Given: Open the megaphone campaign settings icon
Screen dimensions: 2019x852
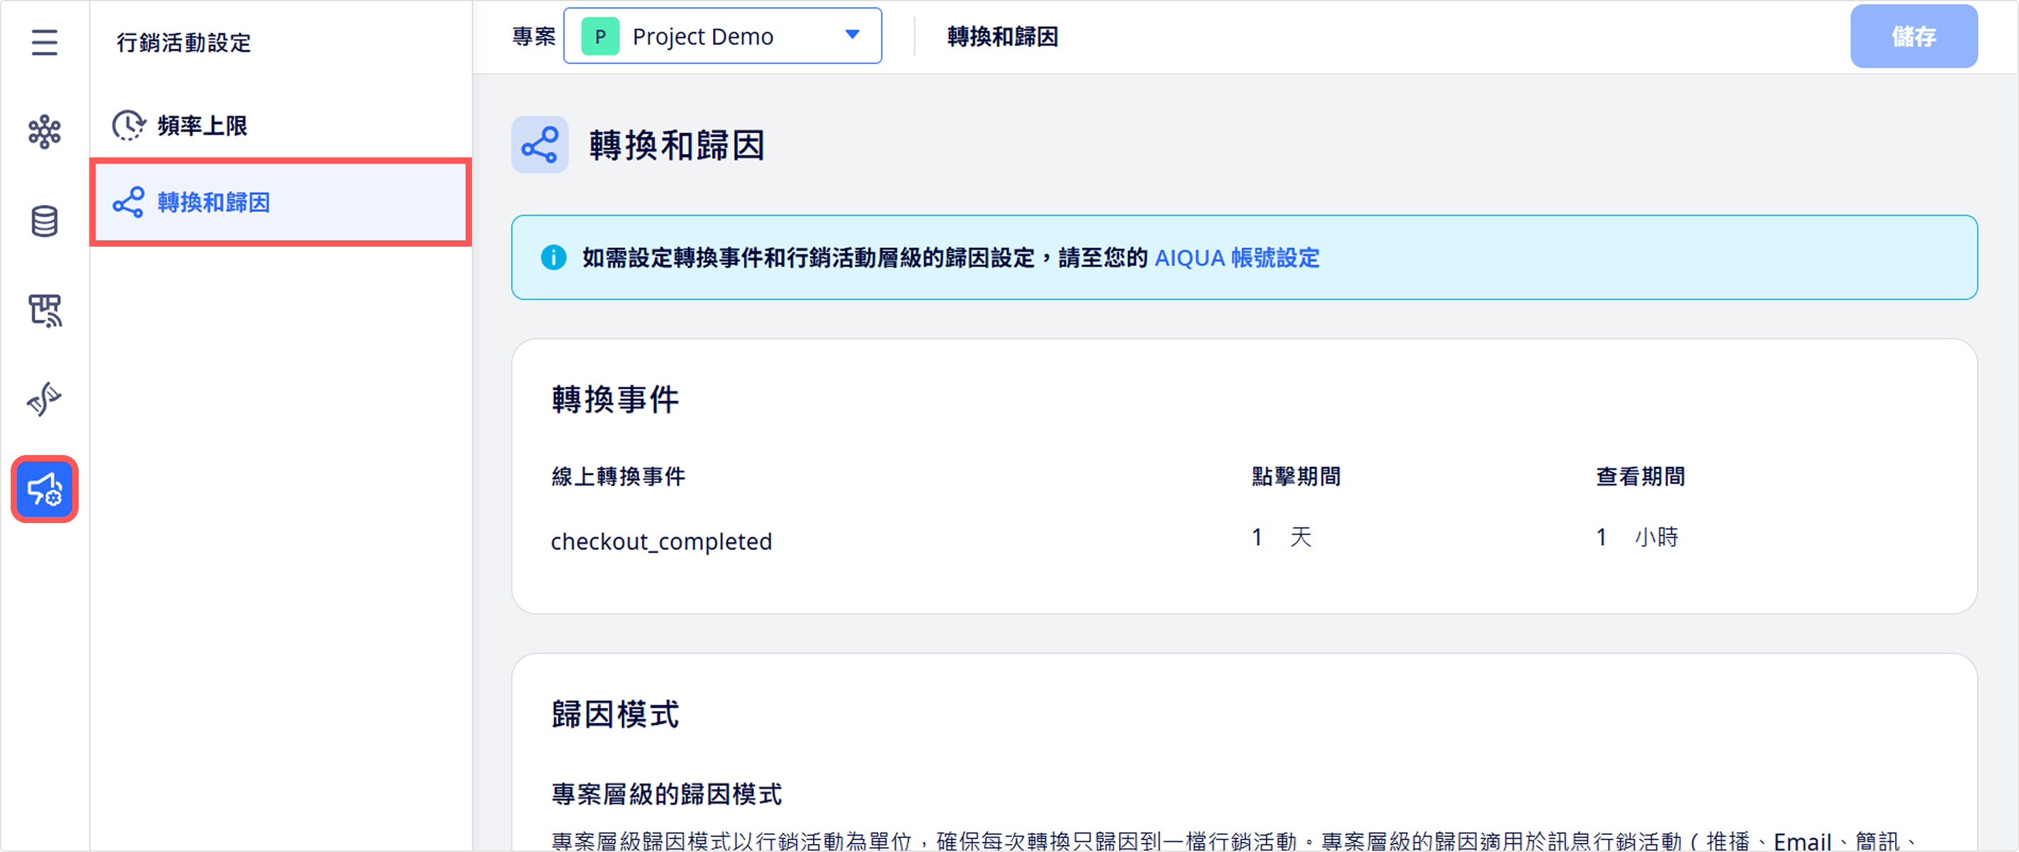Looking at the screenshot, I should 45,489.
